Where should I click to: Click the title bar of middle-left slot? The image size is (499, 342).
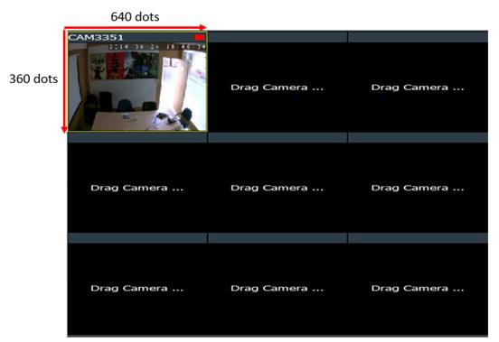coord(137,137)
